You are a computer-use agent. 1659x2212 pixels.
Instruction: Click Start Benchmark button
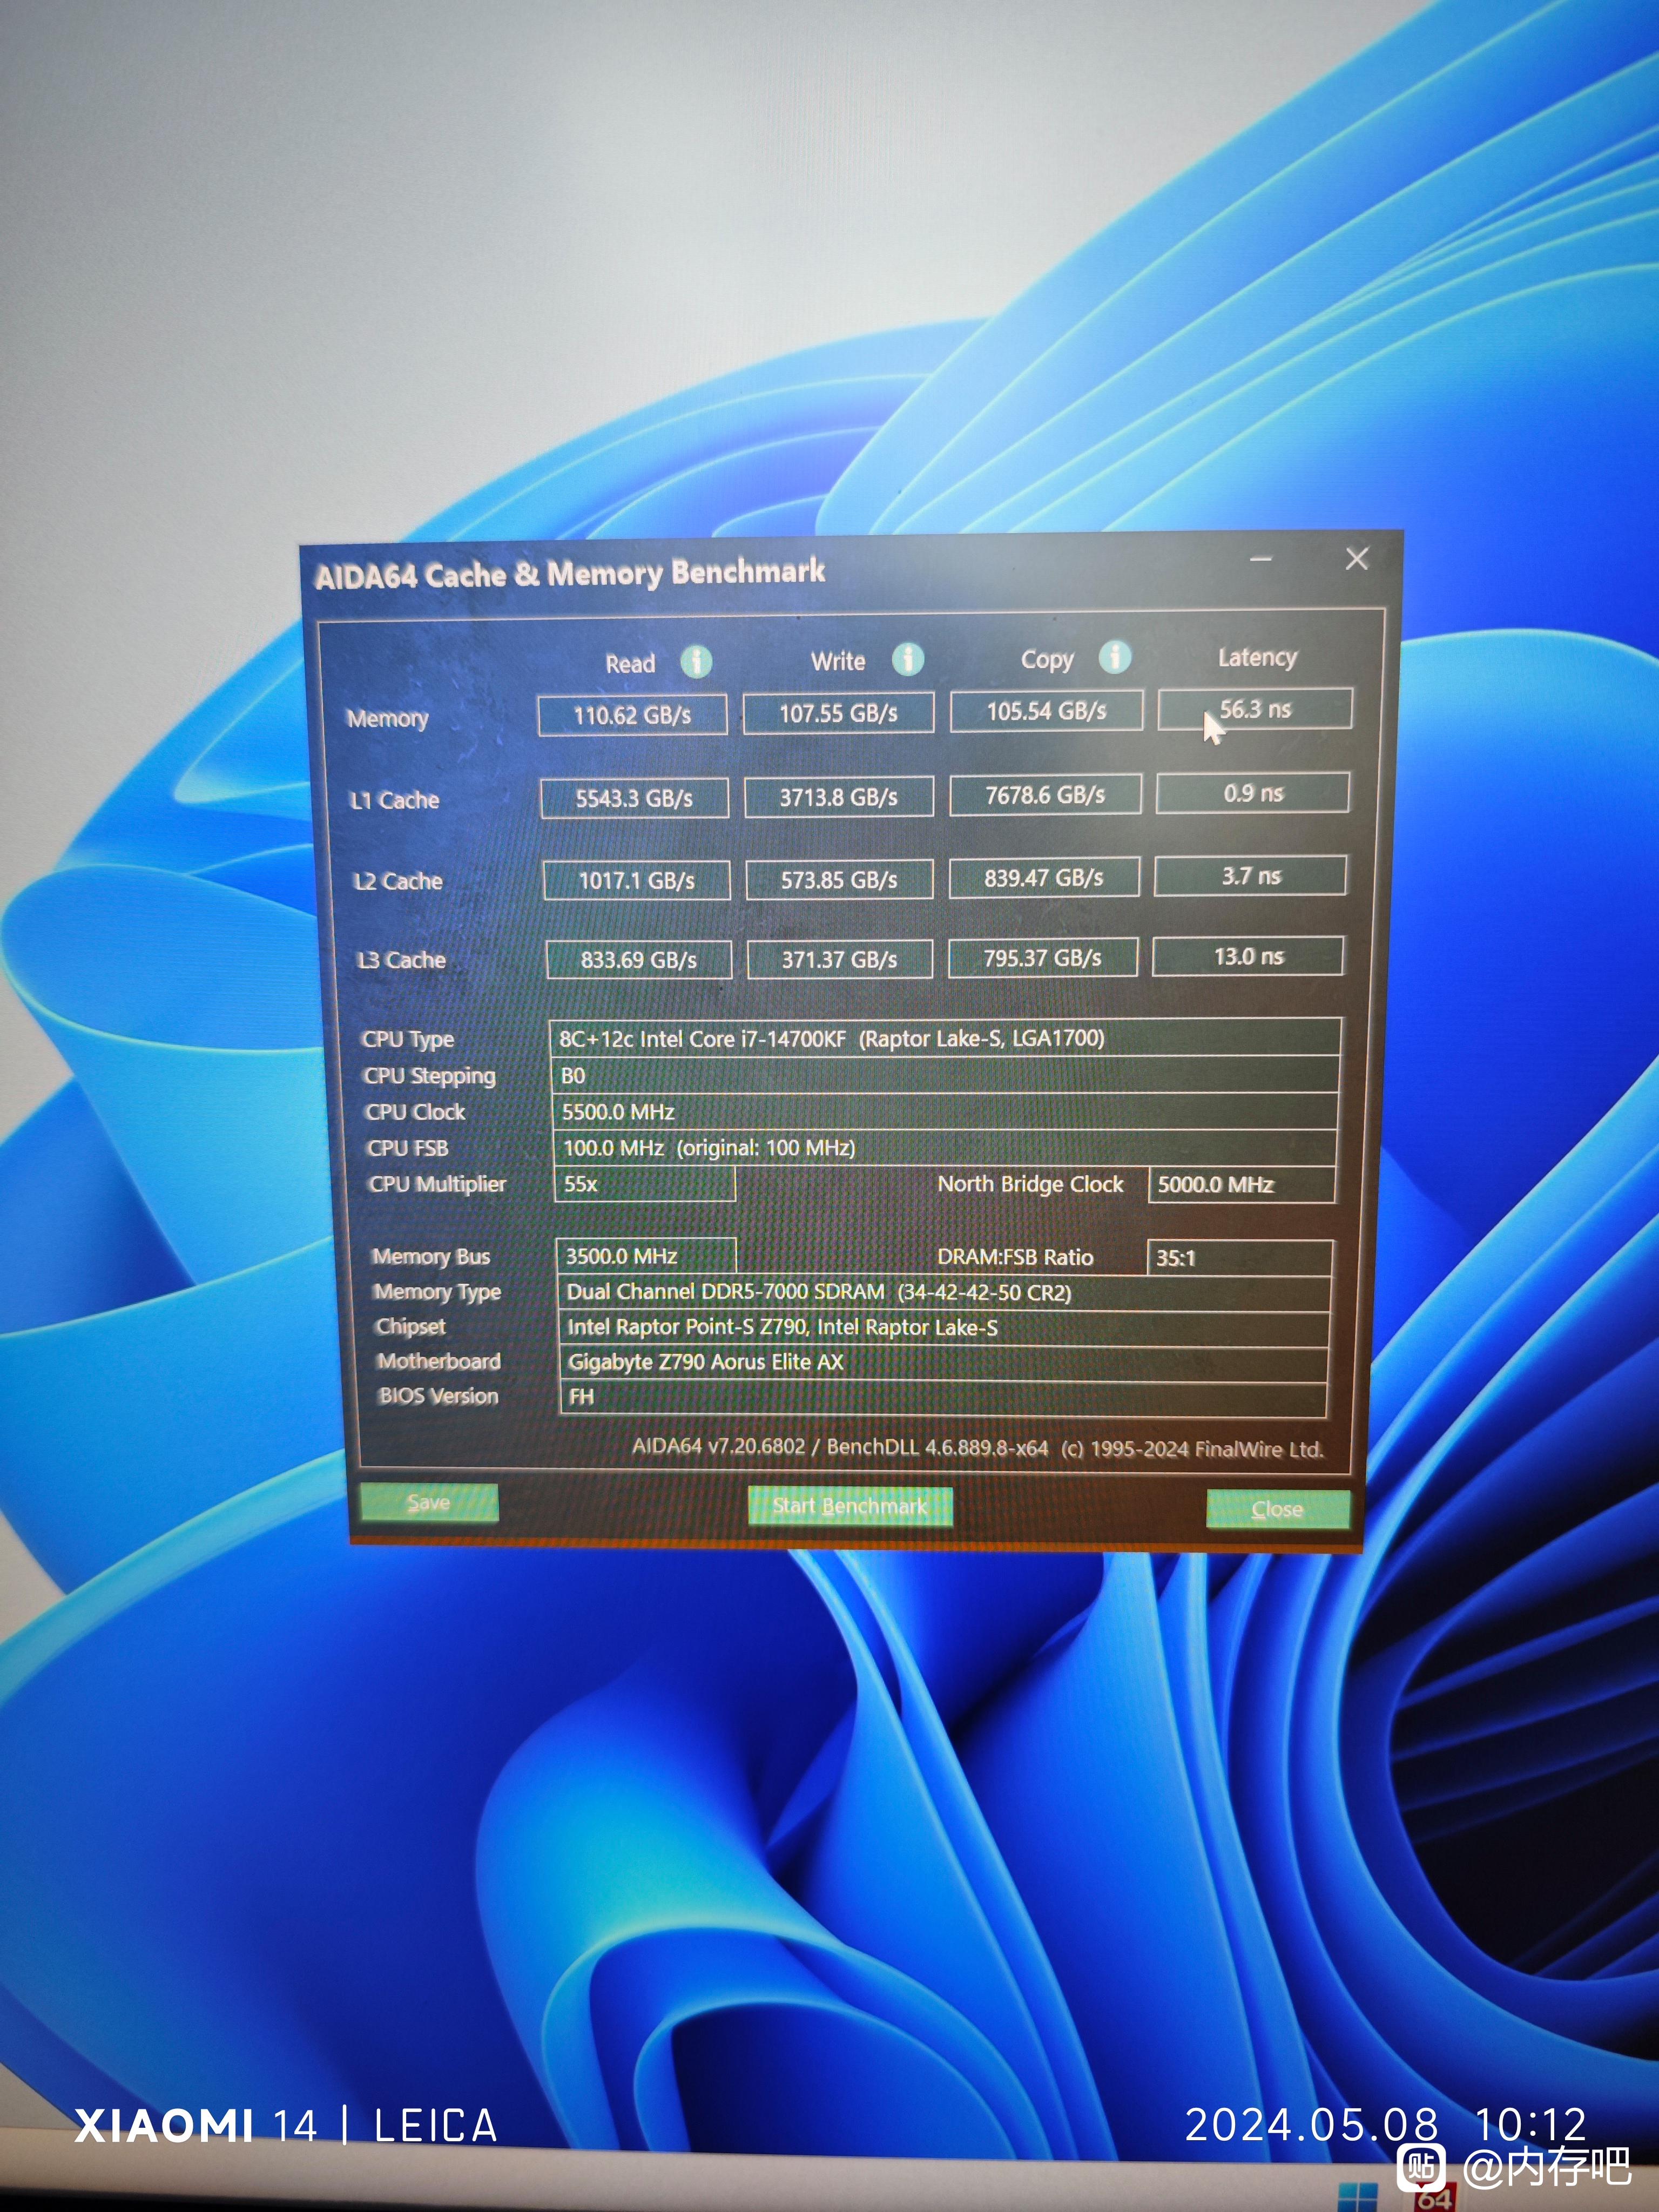850,1506
